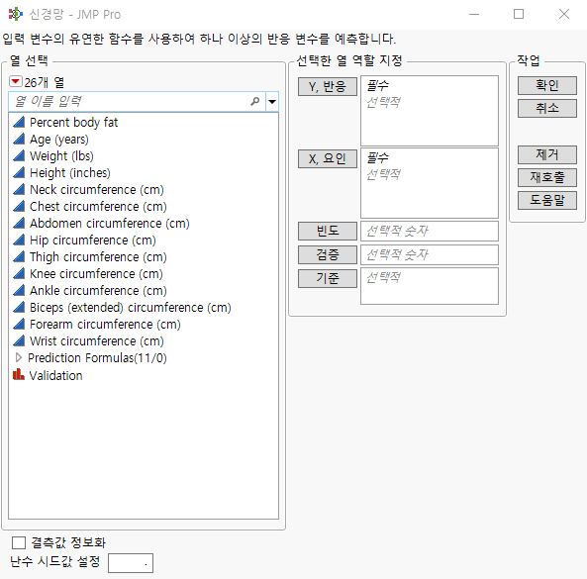Select Biceps (extended) circumference (cm) column
The width and height of the screenshot is (587, 579).
click(x=131, y=308)
